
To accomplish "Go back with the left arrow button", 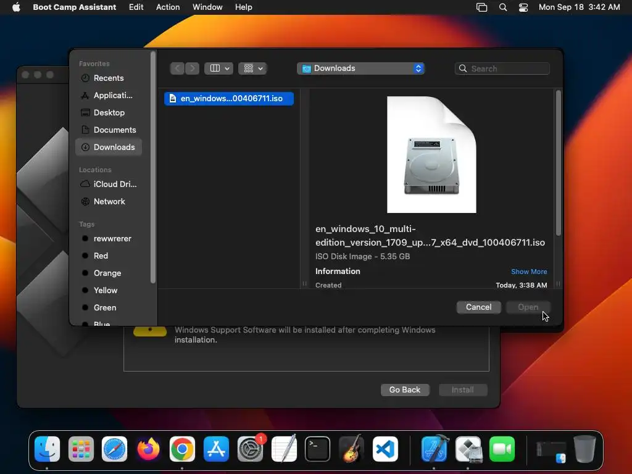I will click(x=177, y=69).
